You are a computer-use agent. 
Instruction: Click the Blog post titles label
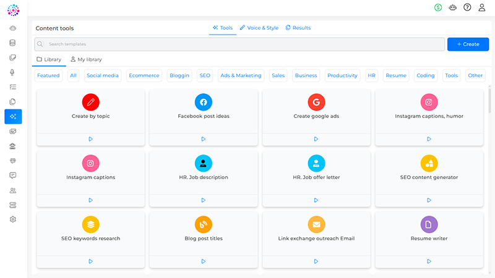pos(204,238)
